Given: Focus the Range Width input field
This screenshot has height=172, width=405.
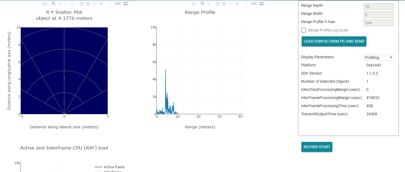Looking at the screenshot, I should click(x=379, y=15).
